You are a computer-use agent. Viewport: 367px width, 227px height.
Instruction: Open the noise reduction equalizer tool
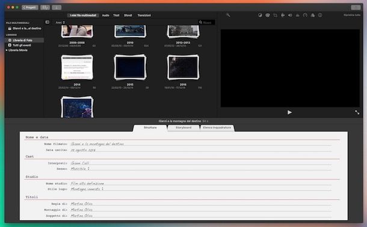point(297,15)
